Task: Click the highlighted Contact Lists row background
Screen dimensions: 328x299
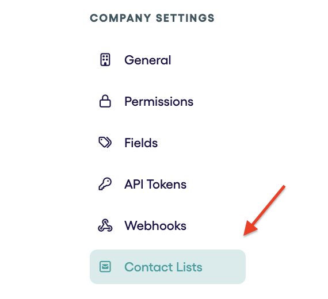Action: tap(167, 267)
